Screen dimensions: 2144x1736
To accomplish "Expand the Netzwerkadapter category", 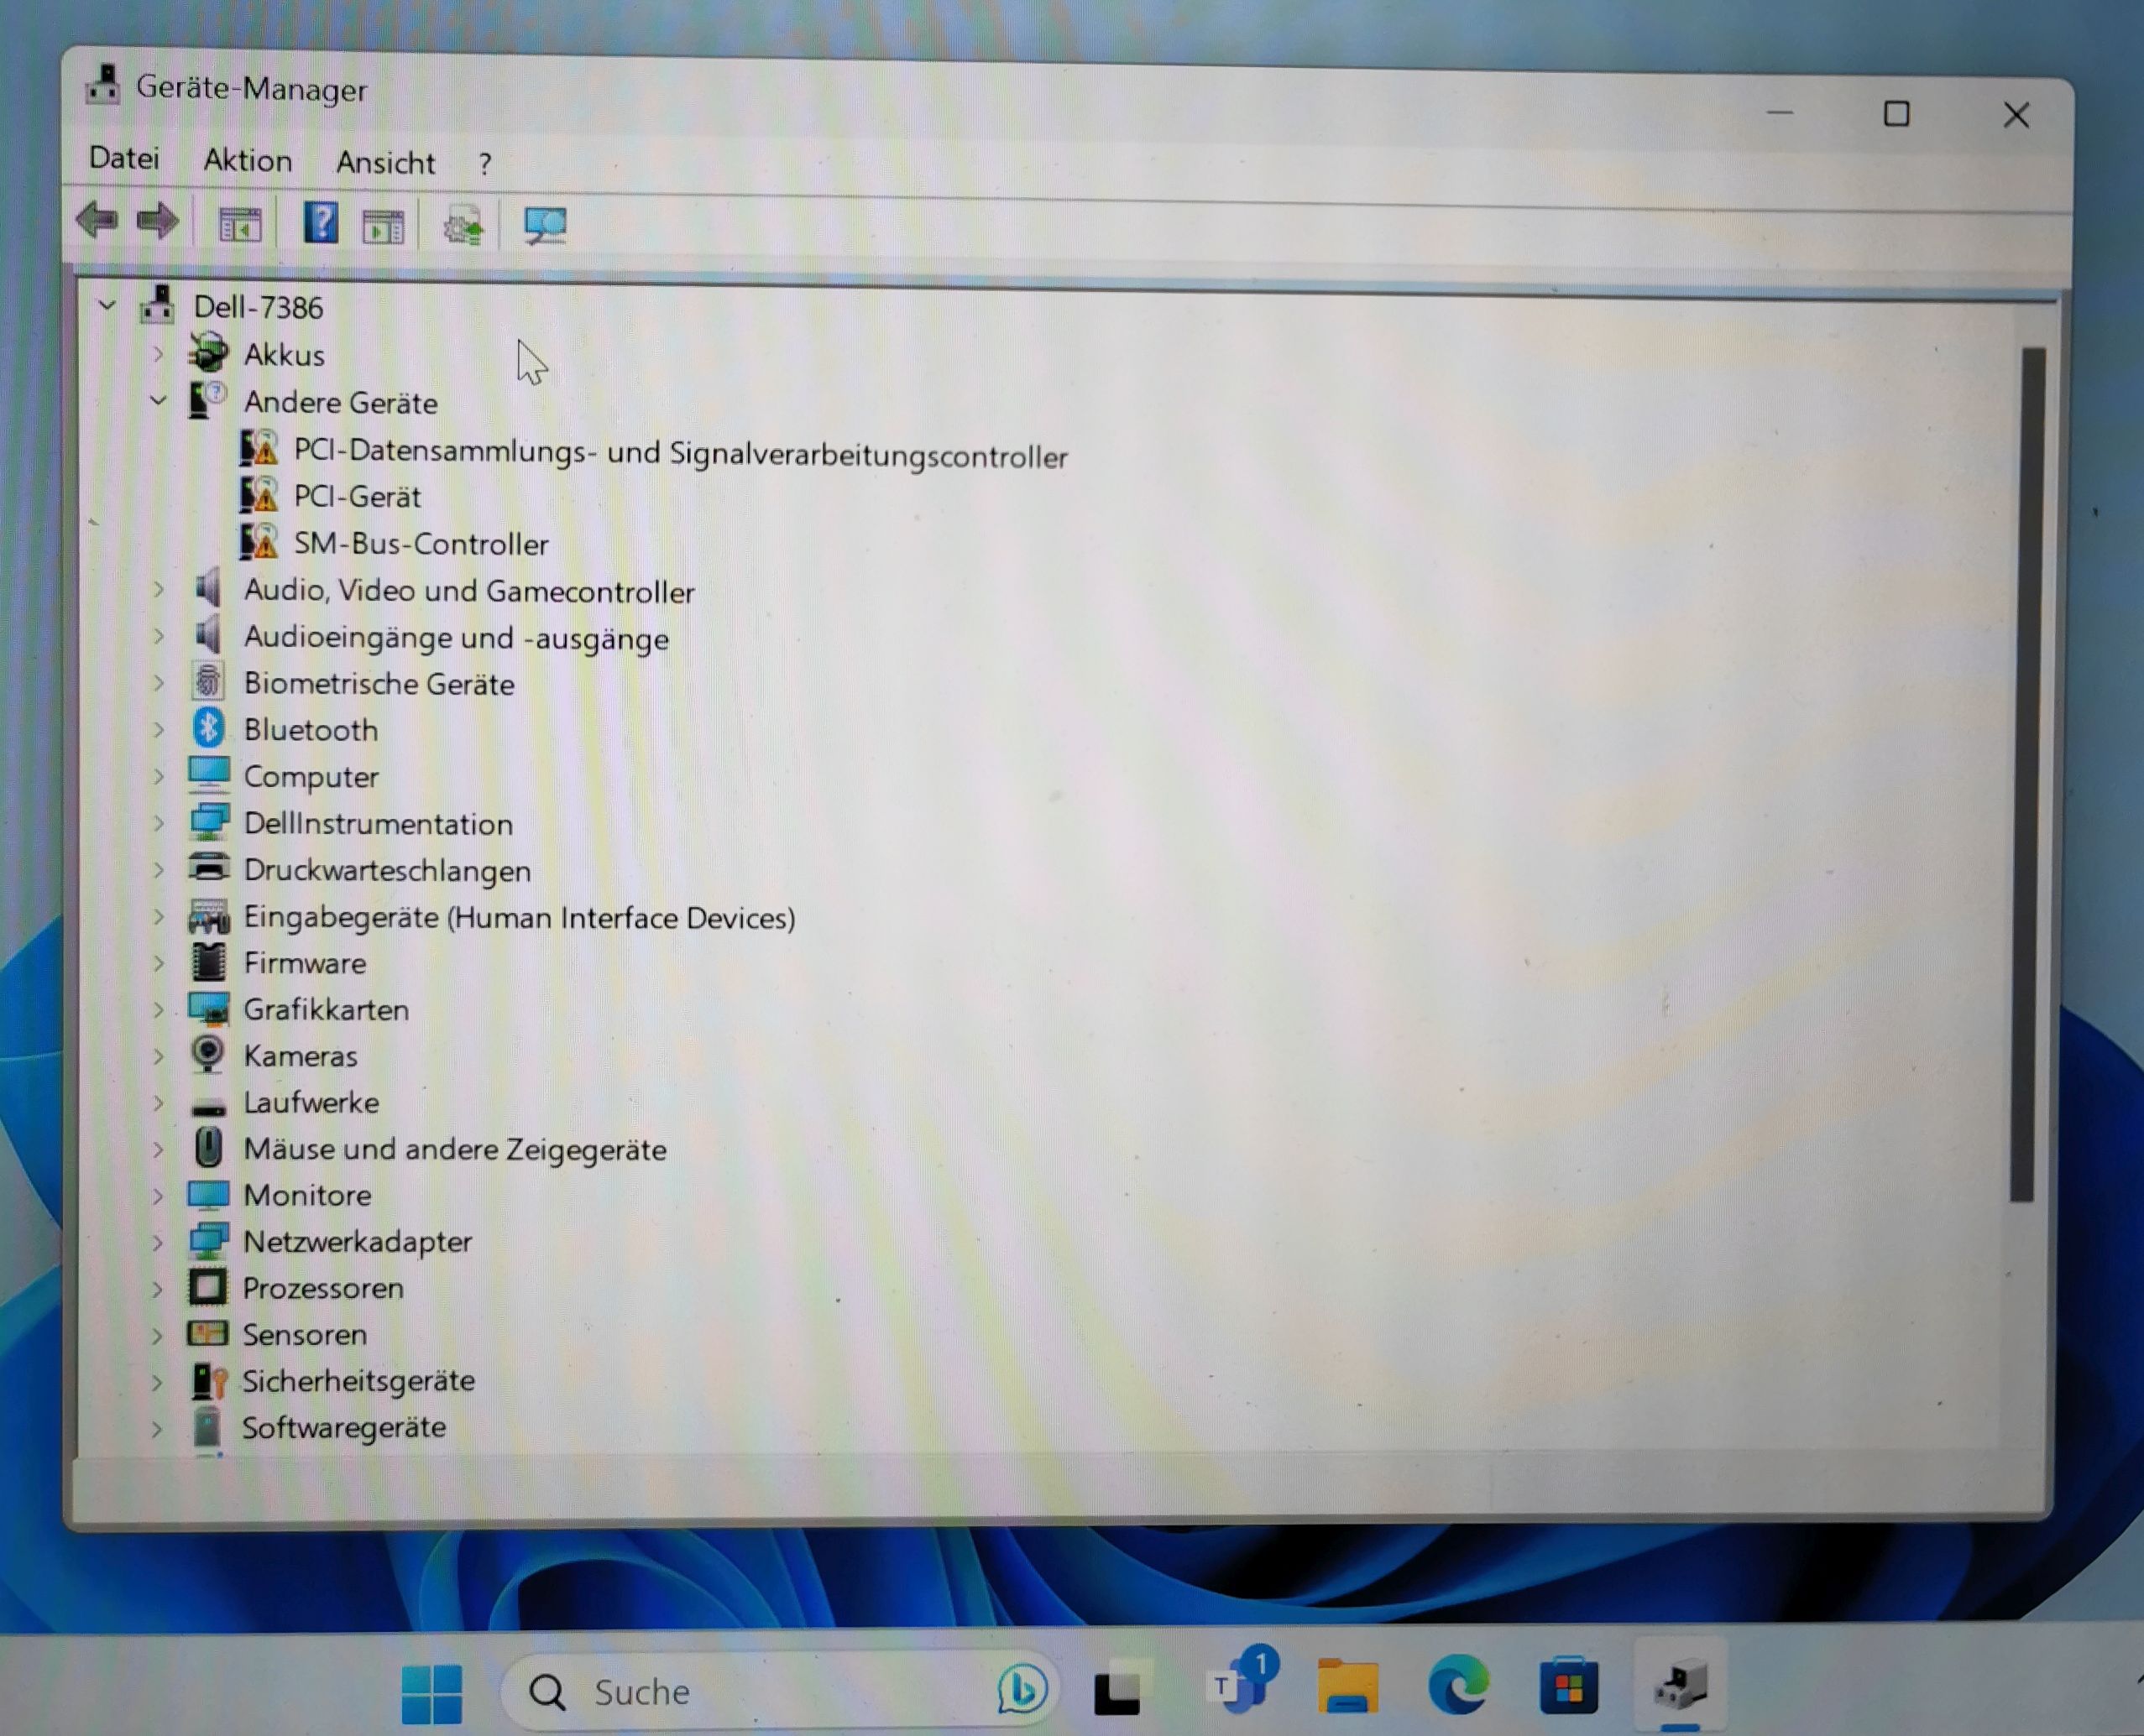I will point(158,1242).
